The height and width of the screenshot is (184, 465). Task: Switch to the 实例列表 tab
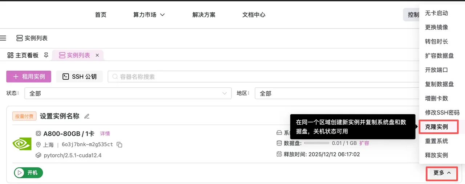pos(78,55)
